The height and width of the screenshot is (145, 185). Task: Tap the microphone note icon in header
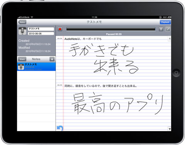click(22, 31)
